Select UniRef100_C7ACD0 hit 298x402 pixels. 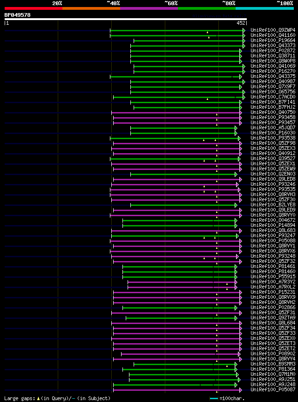(x=273, y=97)
